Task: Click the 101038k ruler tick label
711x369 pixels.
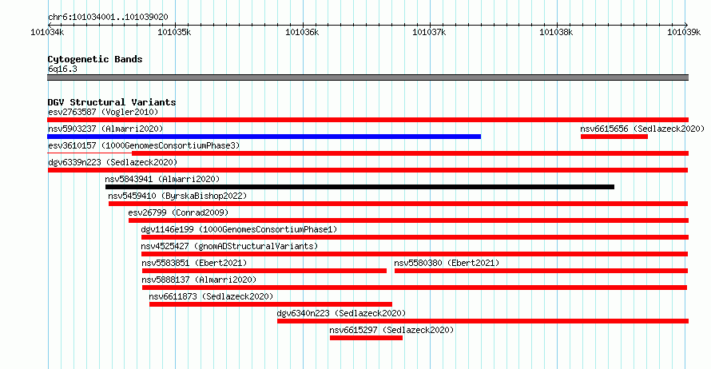Action: click(x=556, y=32)
